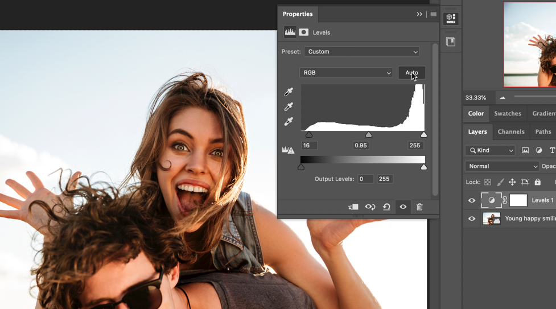The image size is (556, 309).
Task: Click the lock position icon
Action: [512, 182]
